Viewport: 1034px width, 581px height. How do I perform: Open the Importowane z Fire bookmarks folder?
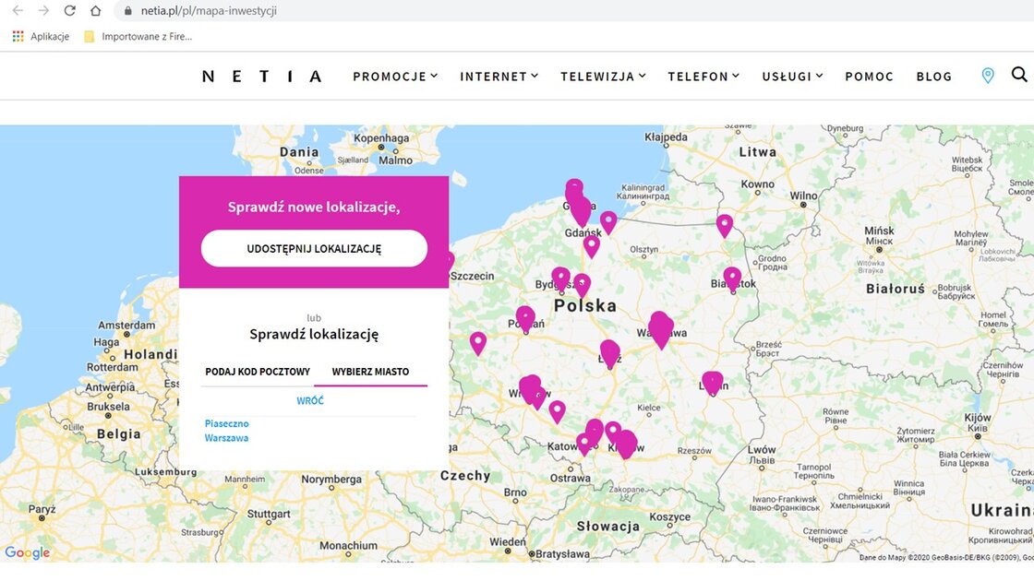tap(138, 37)
